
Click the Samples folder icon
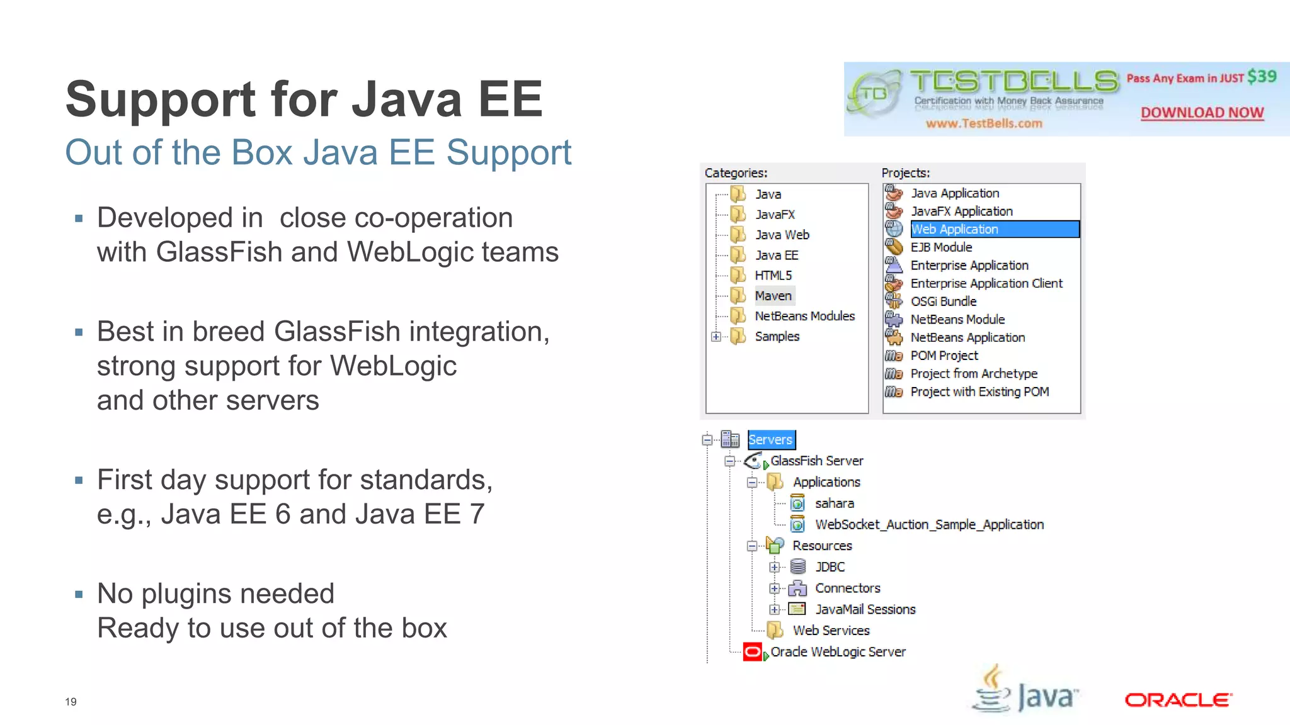click(x=738, y=336)
